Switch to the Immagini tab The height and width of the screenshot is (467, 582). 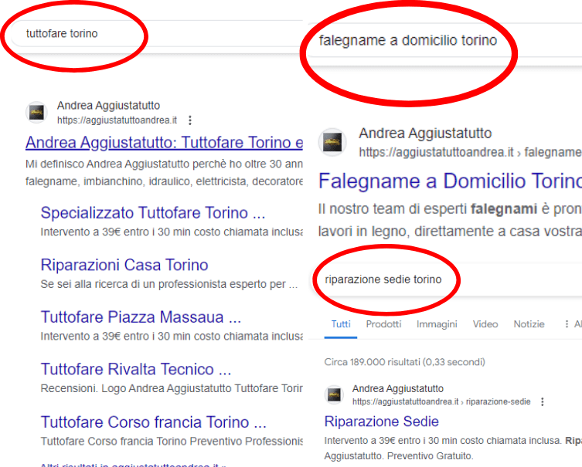437,324
